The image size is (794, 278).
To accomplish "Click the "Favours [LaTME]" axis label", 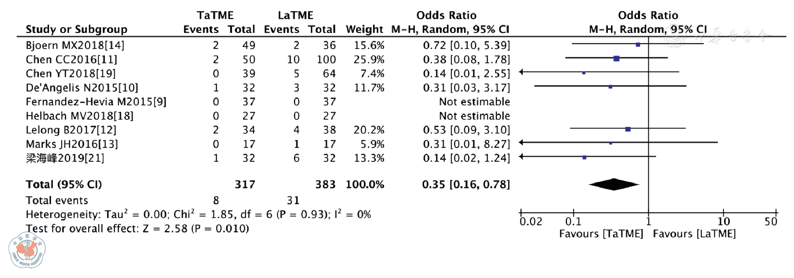I will [x=694, y=234].
